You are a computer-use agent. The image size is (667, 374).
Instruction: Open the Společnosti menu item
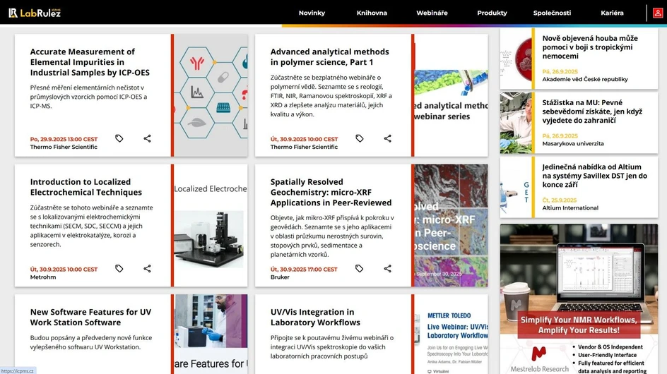[552, 13]
